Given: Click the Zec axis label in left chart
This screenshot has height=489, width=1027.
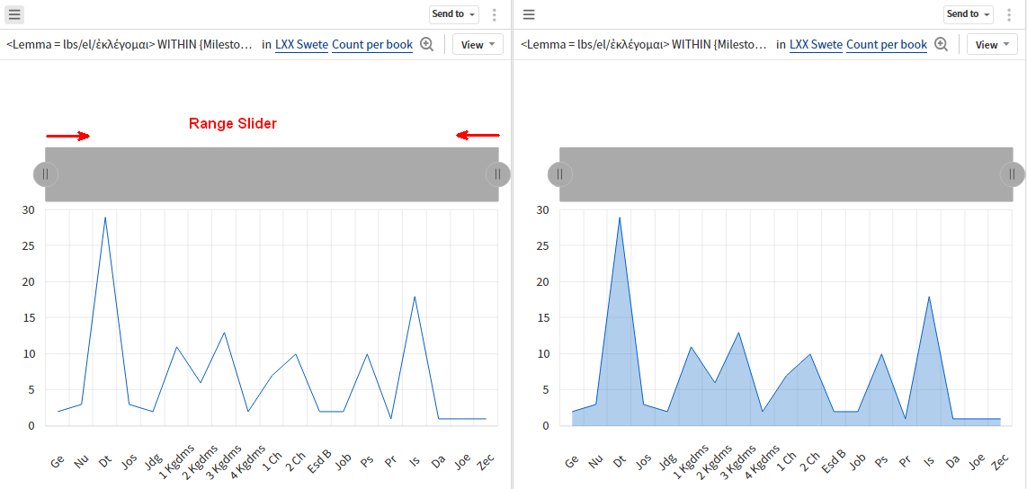Looking at the screenshot, I should click(x=485, y=461).
